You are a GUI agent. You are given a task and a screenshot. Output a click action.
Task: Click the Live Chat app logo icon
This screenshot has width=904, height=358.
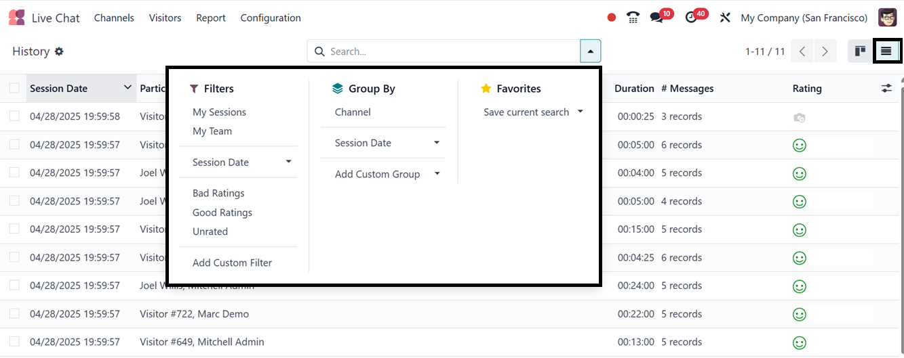pos(17,18)
